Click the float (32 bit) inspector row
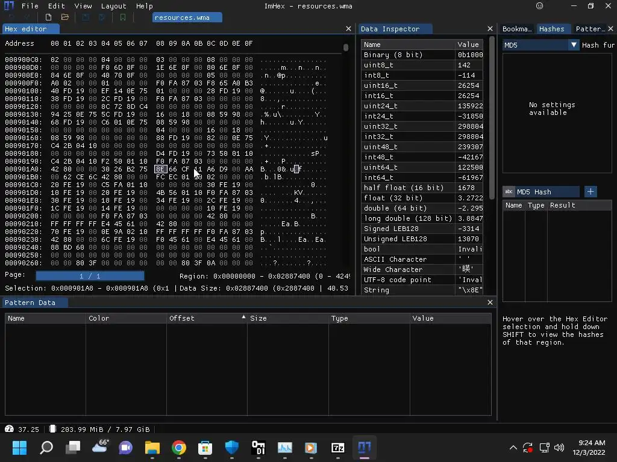617x462 pixels. [422, 197]
